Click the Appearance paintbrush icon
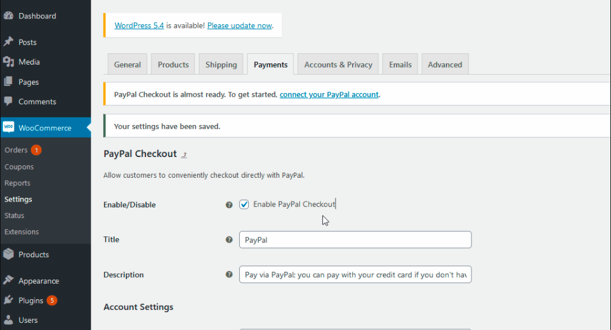The height and width of the screenshot is (330, 611). pos(8,281)
